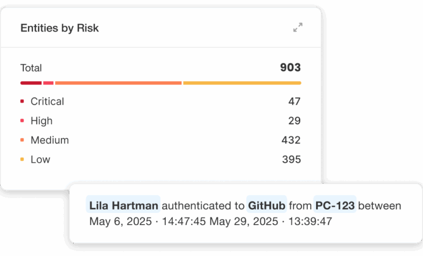Click the Low yellow legend marker

22,159
